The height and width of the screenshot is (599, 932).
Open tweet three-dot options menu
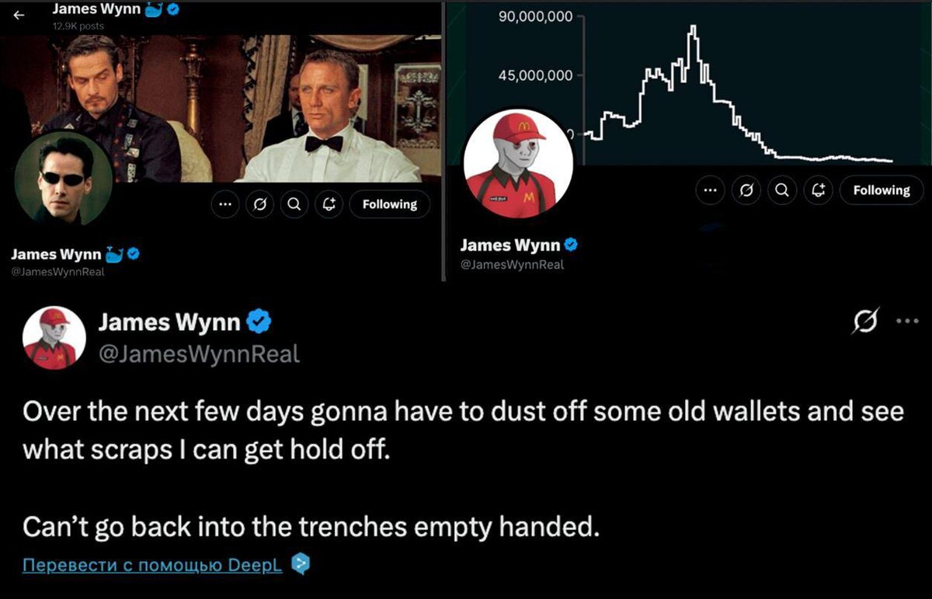[907, 321]
